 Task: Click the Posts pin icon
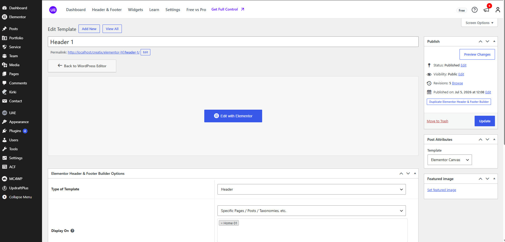(4, 29)
